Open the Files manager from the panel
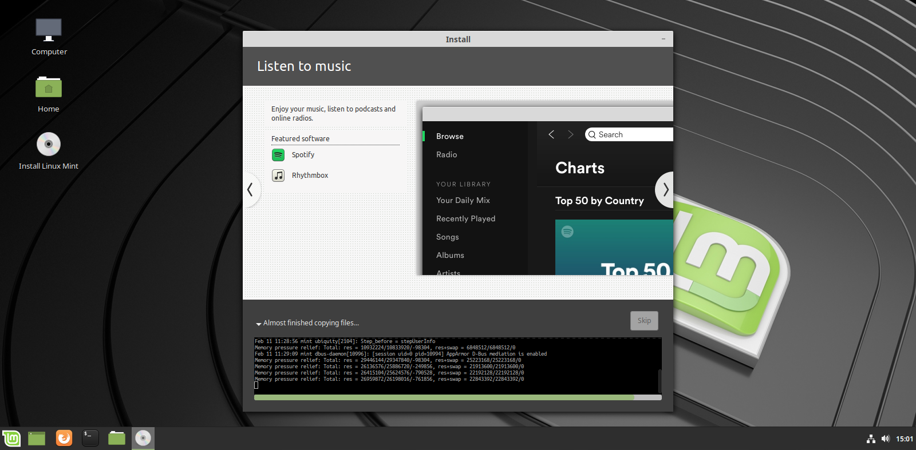The image size is (916, 450). coord(117,439)
